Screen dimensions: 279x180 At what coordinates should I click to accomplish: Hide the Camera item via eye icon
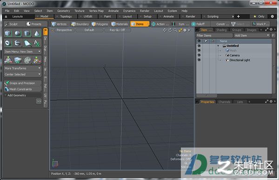pos(199,55)
